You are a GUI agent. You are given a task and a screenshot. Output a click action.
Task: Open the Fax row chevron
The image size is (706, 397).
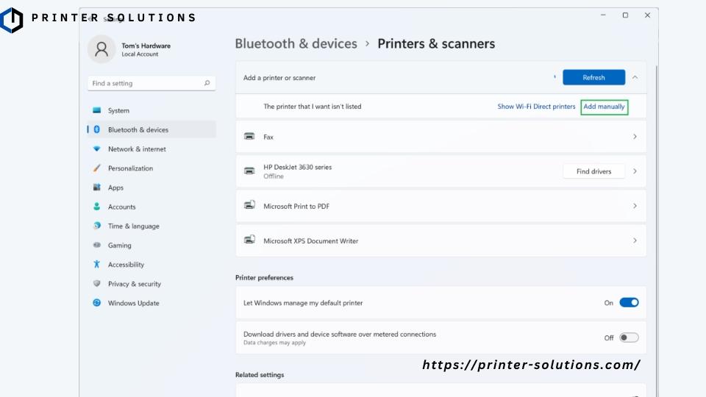635,137
